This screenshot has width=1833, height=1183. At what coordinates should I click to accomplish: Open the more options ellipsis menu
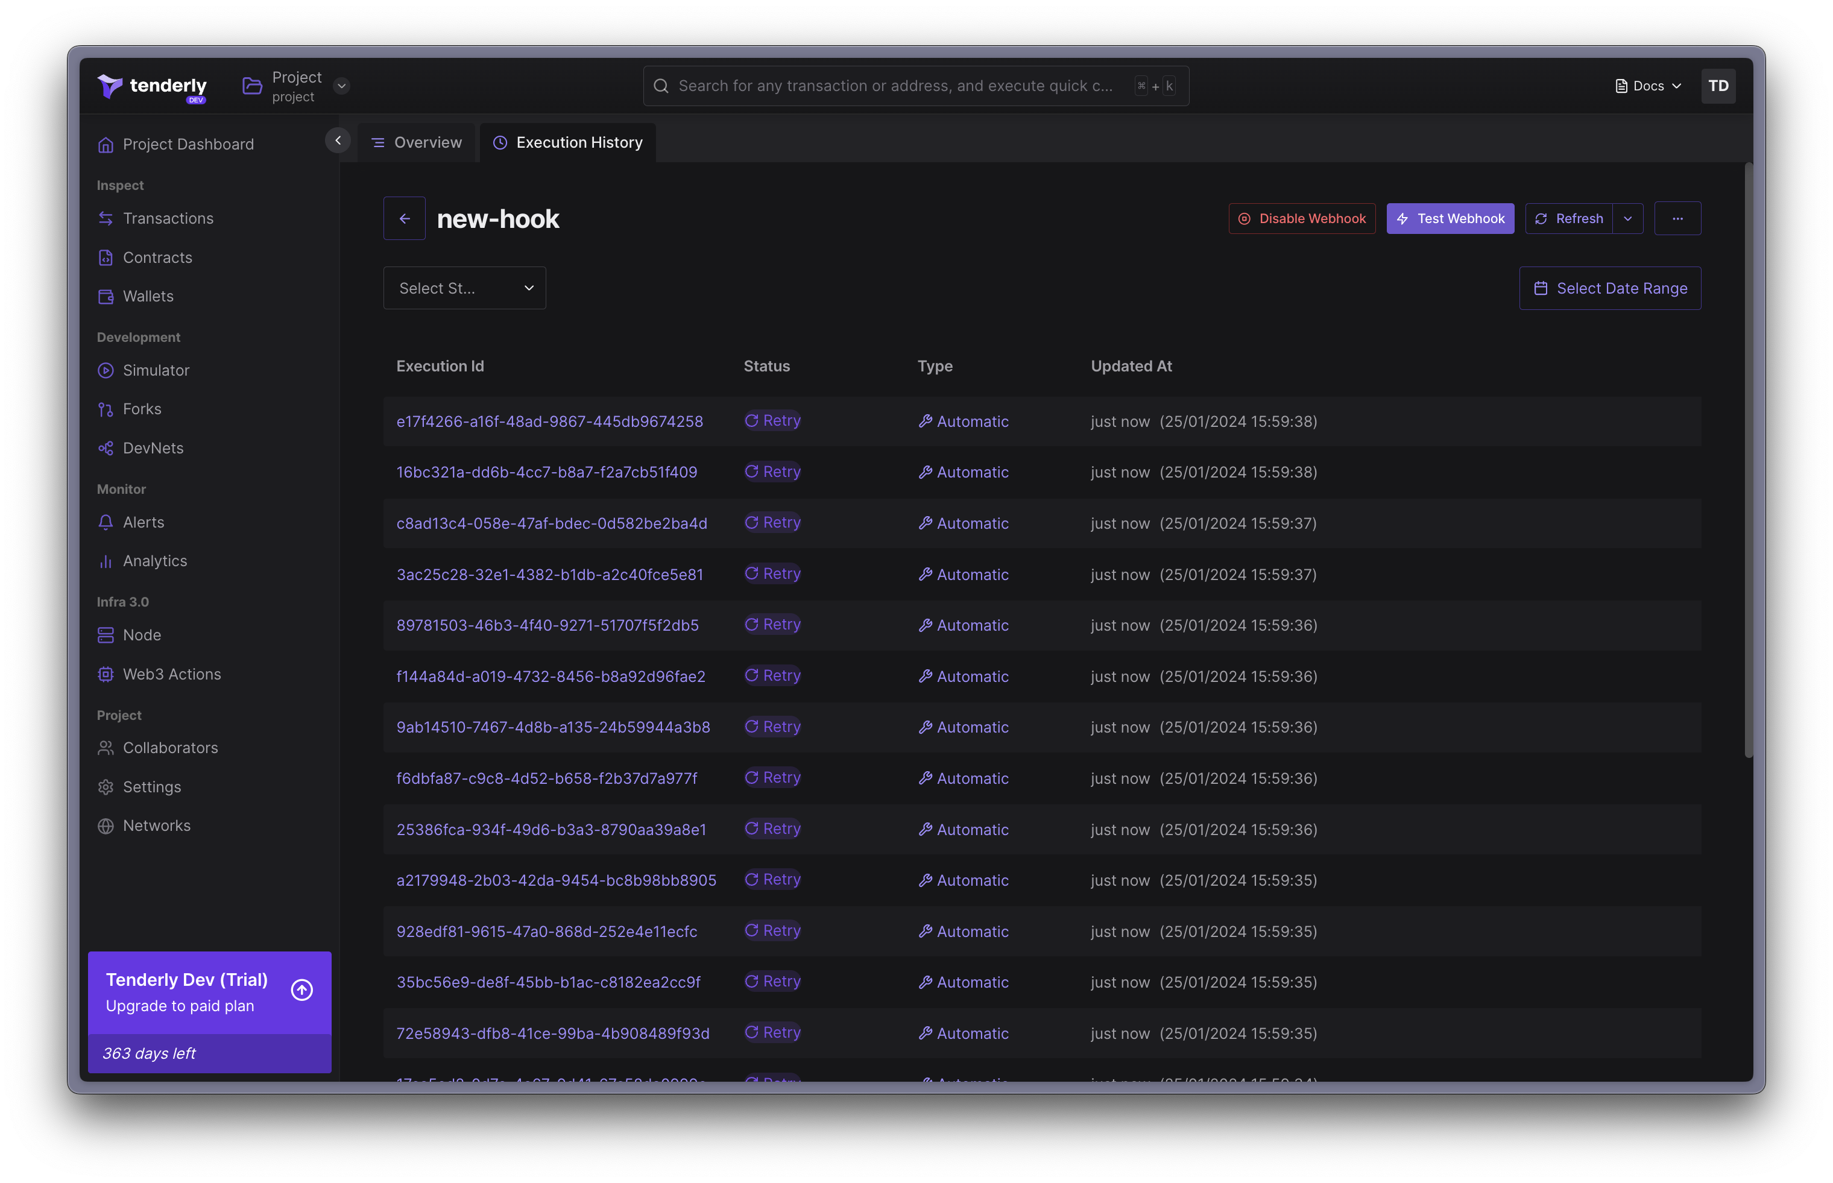(x=1677, y=219)
